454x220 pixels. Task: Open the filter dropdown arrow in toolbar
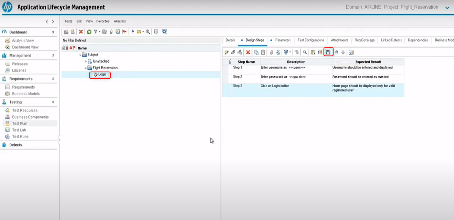pos(100,32)
